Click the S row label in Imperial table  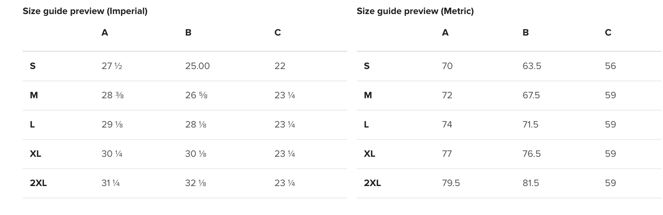click(33, 66)
